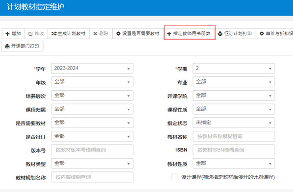Image resolution: width=293 pixels, height=192 pixels.
Task: Click printer icon of 征订计划打印
Action: pos(220,34)
